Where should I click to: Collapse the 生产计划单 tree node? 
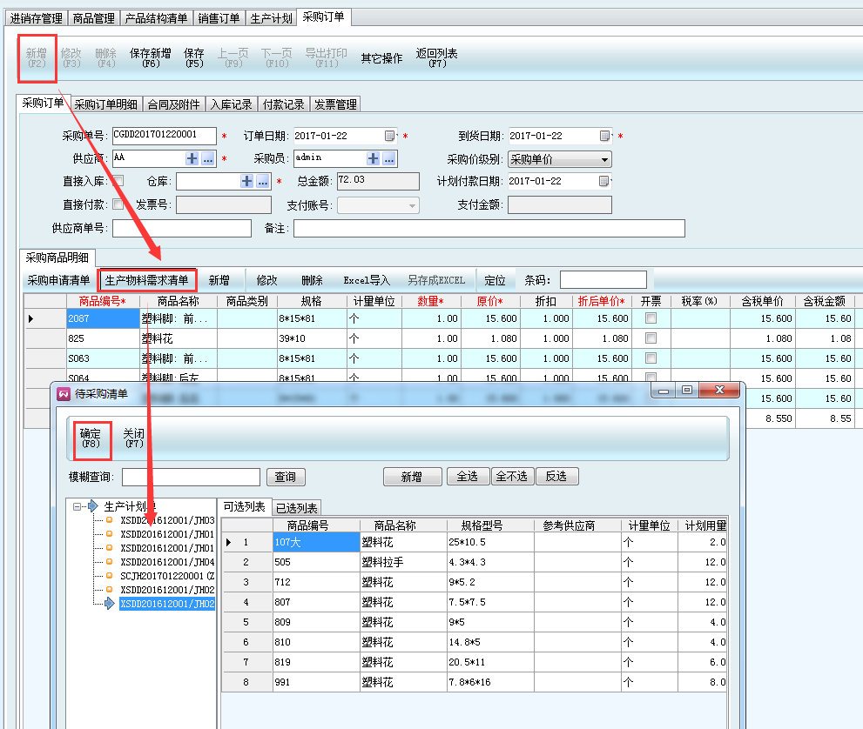[x=78, y=506]
